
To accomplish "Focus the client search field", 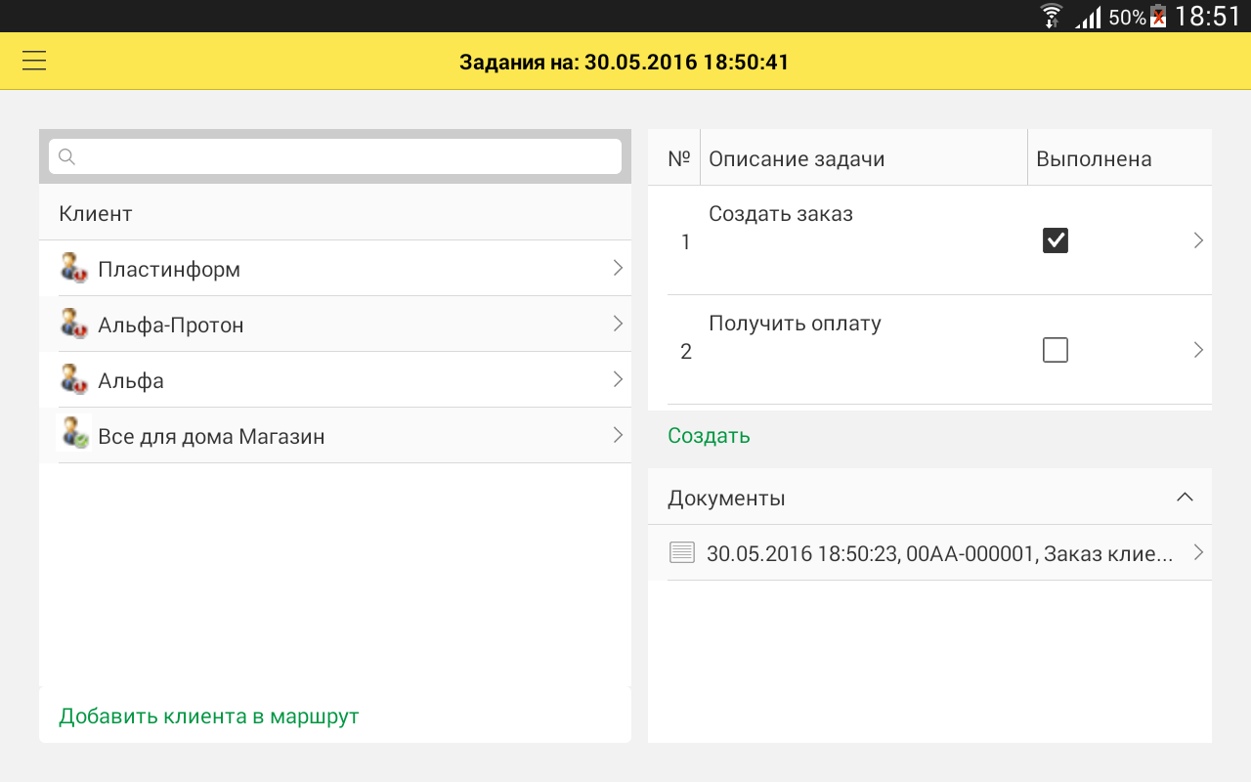I will [x=335, y=156].
